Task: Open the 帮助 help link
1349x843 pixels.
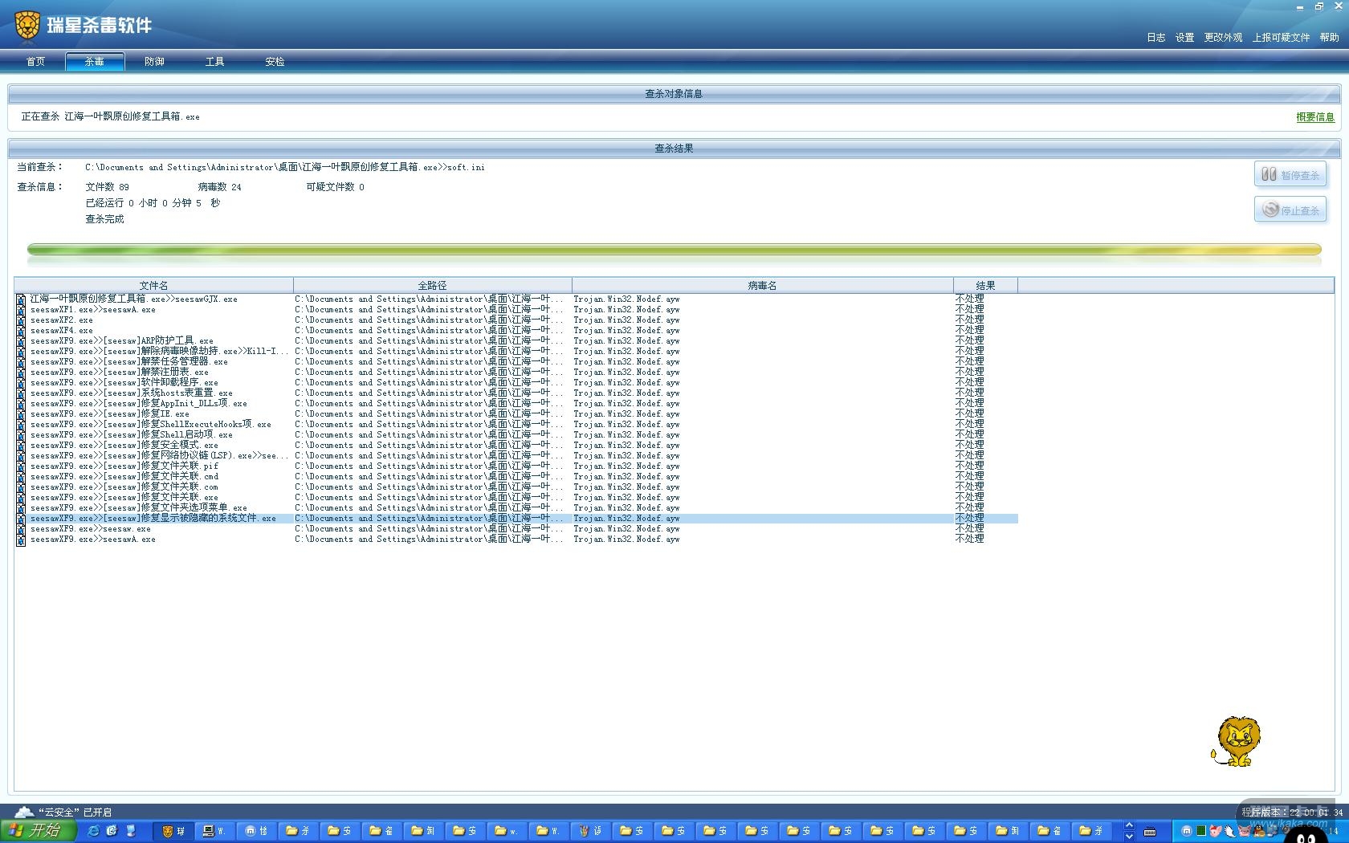Action: [x=1330, y=38]
